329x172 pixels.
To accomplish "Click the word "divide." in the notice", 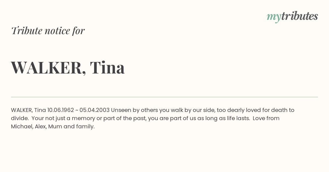I will 20,118.
